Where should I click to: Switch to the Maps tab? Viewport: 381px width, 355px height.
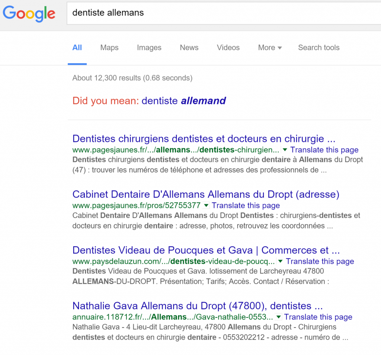point(109,48)
